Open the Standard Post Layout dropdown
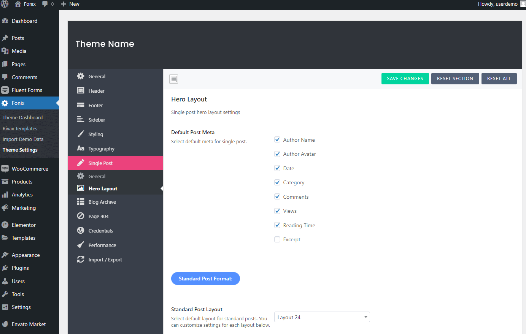The width and height of the screenshot is (526, 334). (x=322, y=317)
